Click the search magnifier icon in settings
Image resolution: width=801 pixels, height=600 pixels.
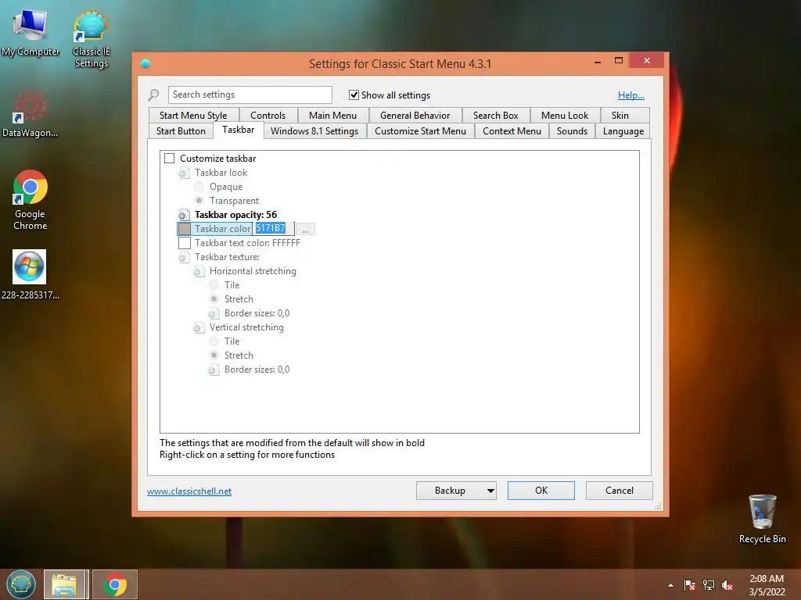pos(153,95)
